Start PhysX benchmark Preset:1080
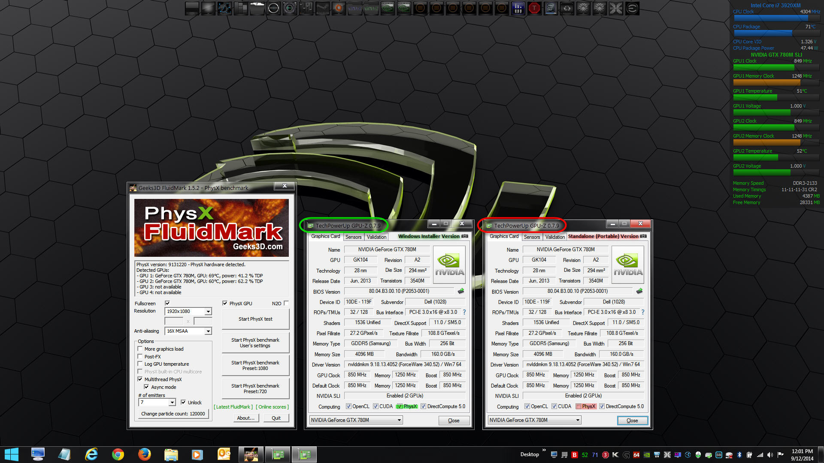 coord(255,365)
